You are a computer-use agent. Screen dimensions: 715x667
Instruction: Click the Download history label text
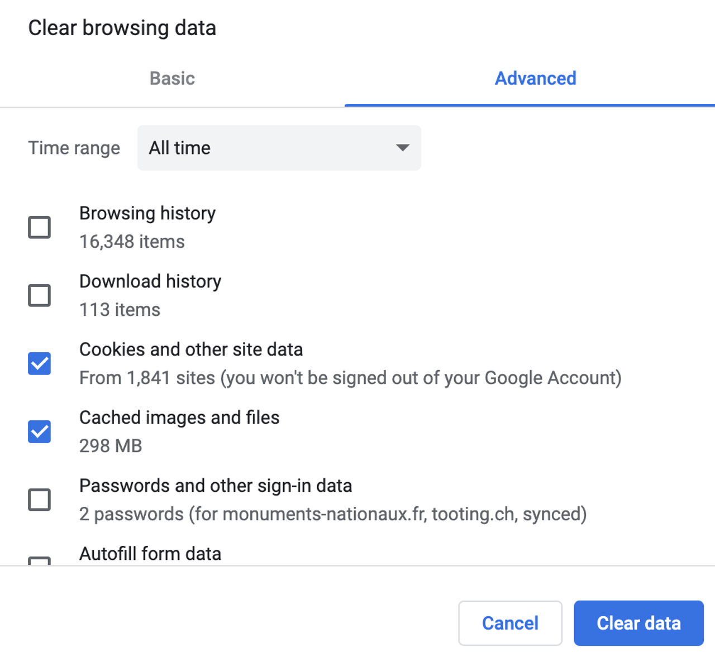pyautogui.click(x=150, y=281)
